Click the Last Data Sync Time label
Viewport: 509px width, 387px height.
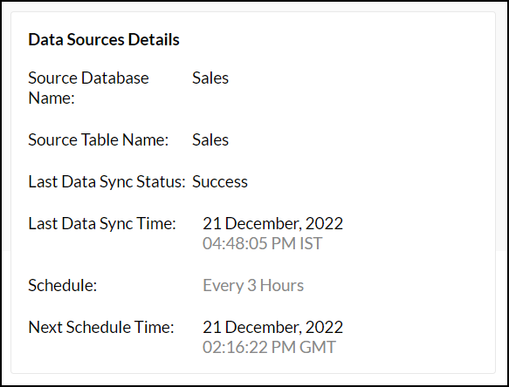click(102, 224)
